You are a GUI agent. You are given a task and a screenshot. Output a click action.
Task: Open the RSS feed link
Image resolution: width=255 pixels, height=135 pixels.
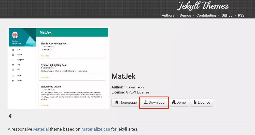(x=241, y=15)
